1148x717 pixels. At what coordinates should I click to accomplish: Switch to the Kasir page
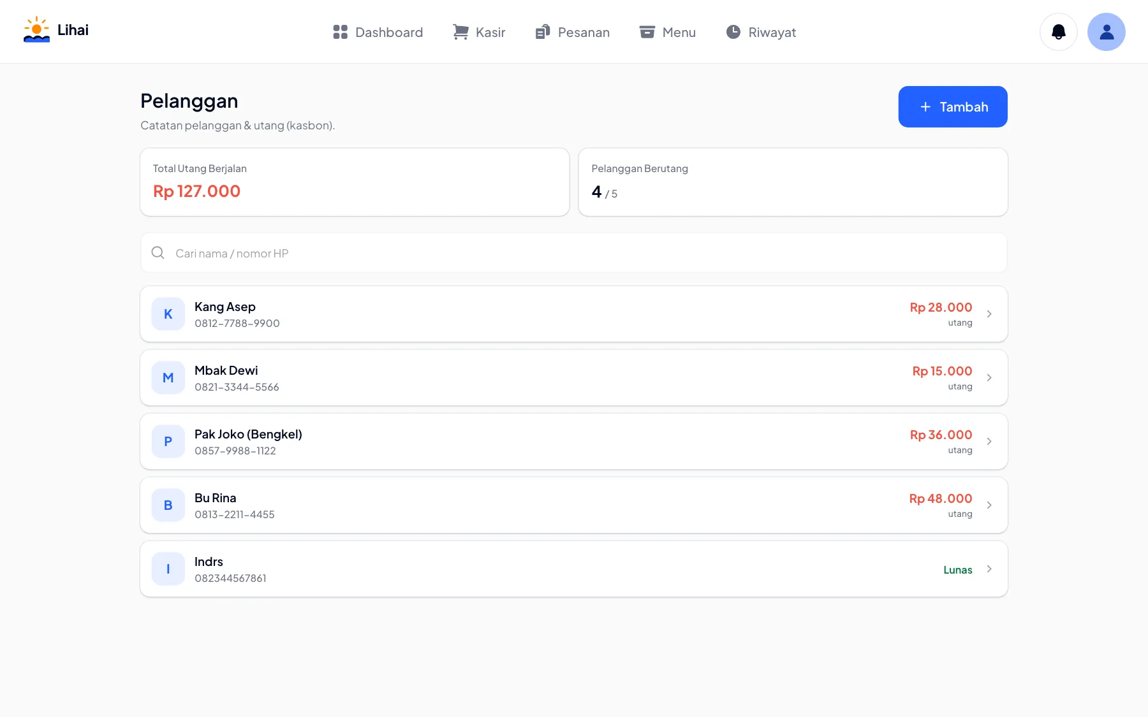point(479,32)
